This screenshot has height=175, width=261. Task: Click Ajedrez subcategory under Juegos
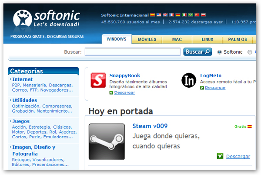tap(67, 132)
